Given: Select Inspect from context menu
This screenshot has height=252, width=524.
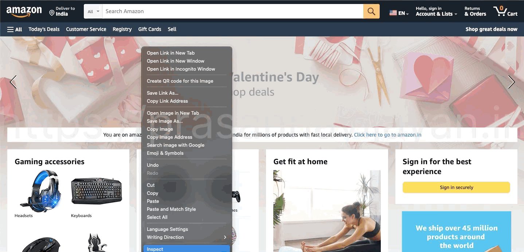Looking at the screenshot, I should click(x=187, y=249).
